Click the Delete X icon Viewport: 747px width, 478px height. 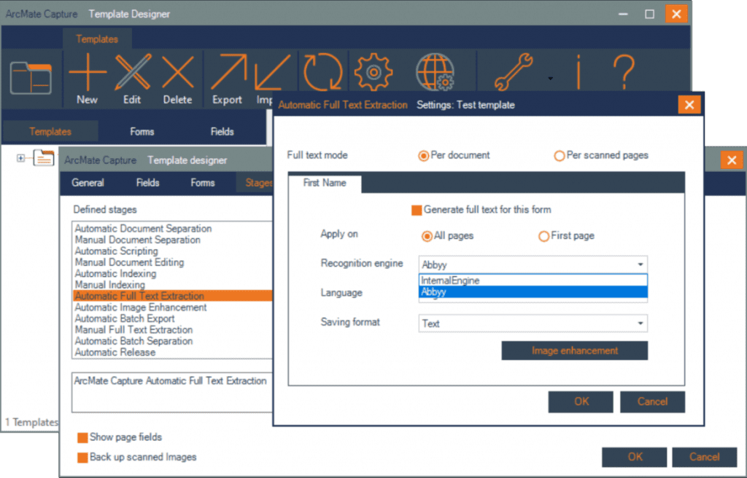(x=177, y=74)
